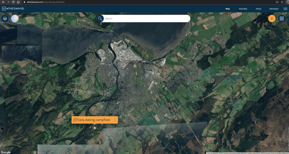This screenshot has height=154, width=289.
Task: Expand options for harp.dating.campfires label
Action: click(115, 120)
